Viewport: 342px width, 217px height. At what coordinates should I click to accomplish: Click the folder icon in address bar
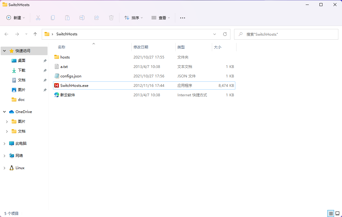pyautogui.click(x=47, y=34)
